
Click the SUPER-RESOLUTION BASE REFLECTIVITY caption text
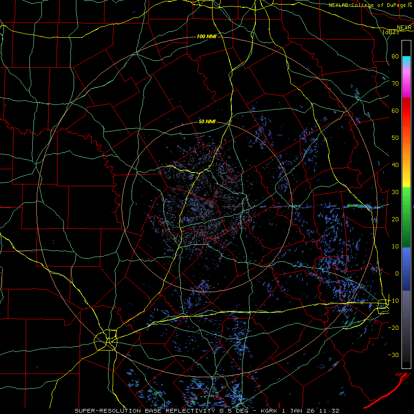145,411
